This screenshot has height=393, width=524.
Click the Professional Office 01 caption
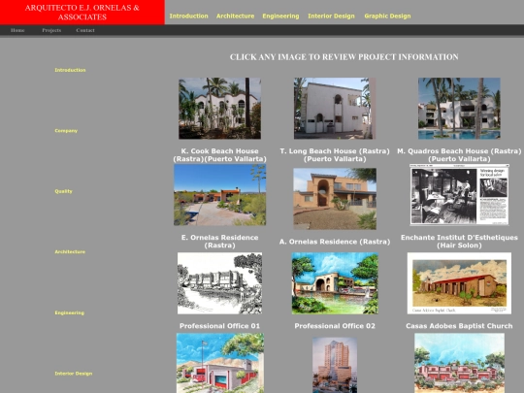[219, 326]
